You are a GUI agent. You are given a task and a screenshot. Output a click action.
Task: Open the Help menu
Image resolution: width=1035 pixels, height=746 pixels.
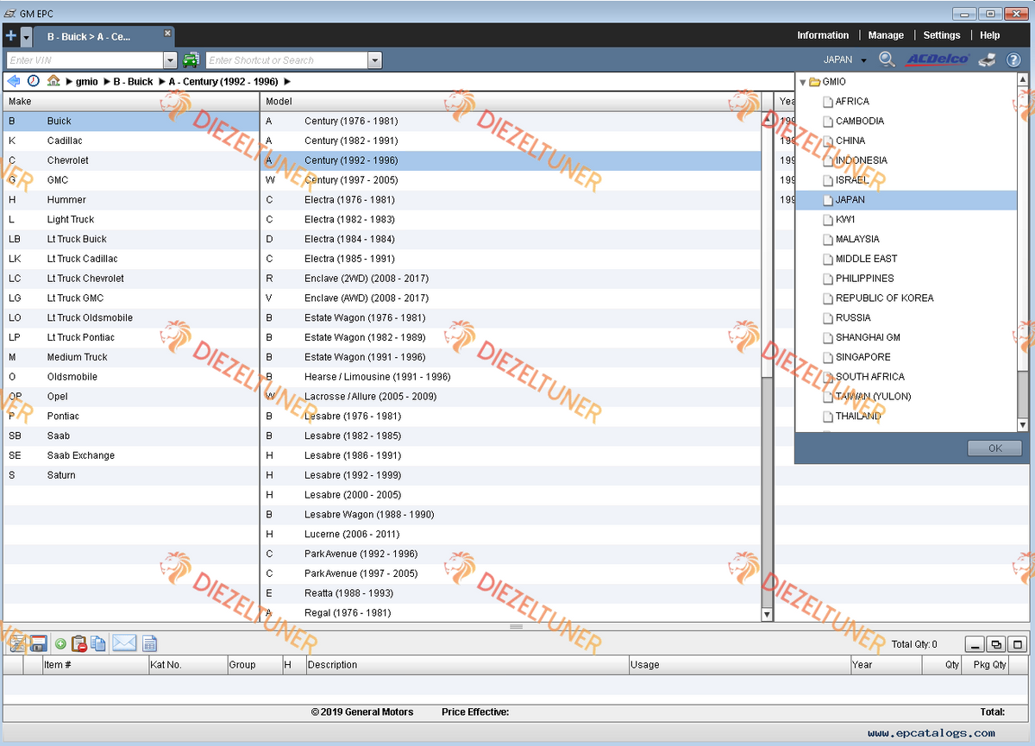coord(990,35)
